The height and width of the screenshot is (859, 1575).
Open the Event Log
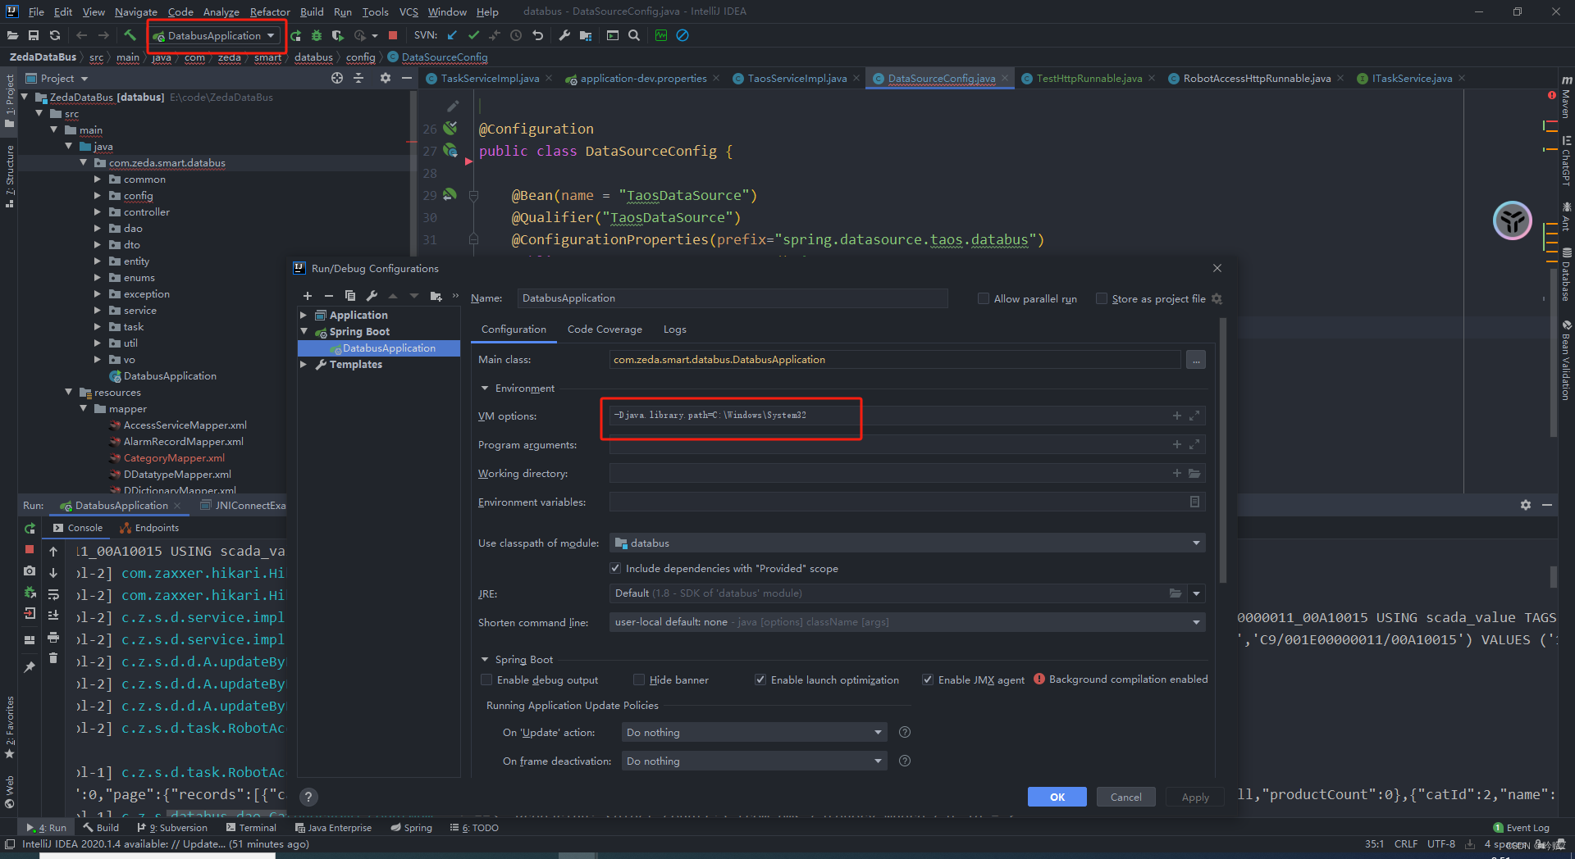[1522, 827]
